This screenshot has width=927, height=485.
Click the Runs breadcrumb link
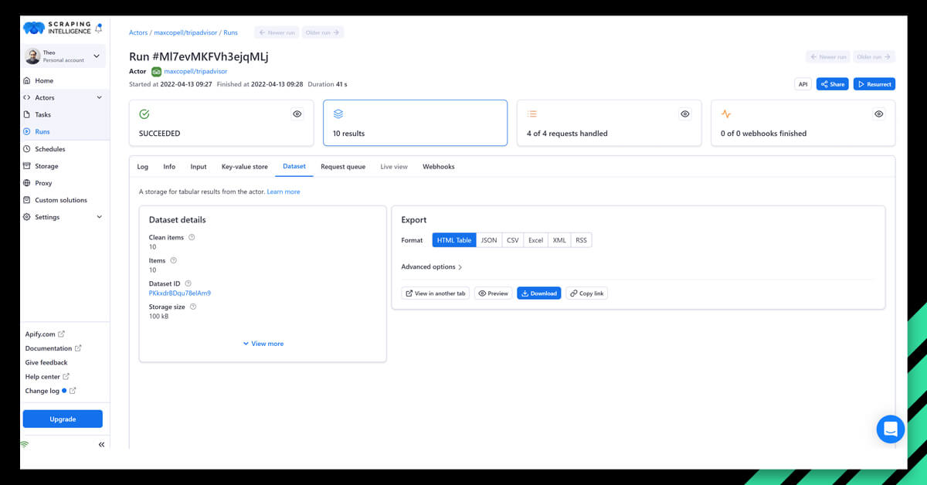point(230,32)
